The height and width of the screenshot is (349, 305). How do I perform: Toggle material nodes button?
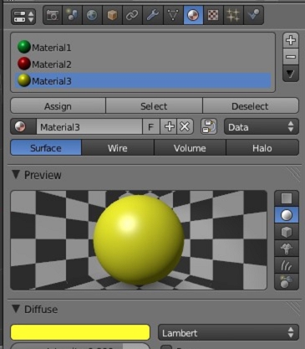point(209,126)
